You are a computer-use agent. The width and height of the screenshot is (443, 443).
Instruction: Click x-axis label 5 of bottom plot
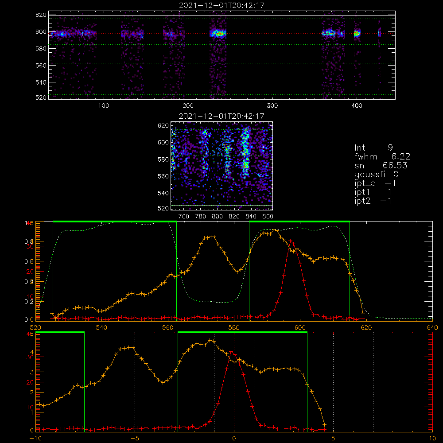[x=334, y=439]
